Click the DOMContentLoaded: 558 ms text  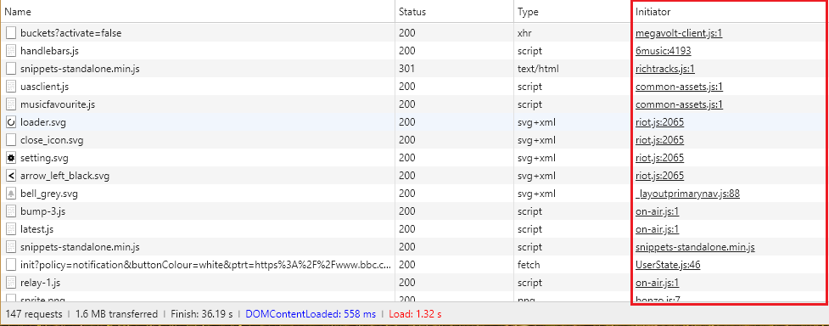[311, 314]
